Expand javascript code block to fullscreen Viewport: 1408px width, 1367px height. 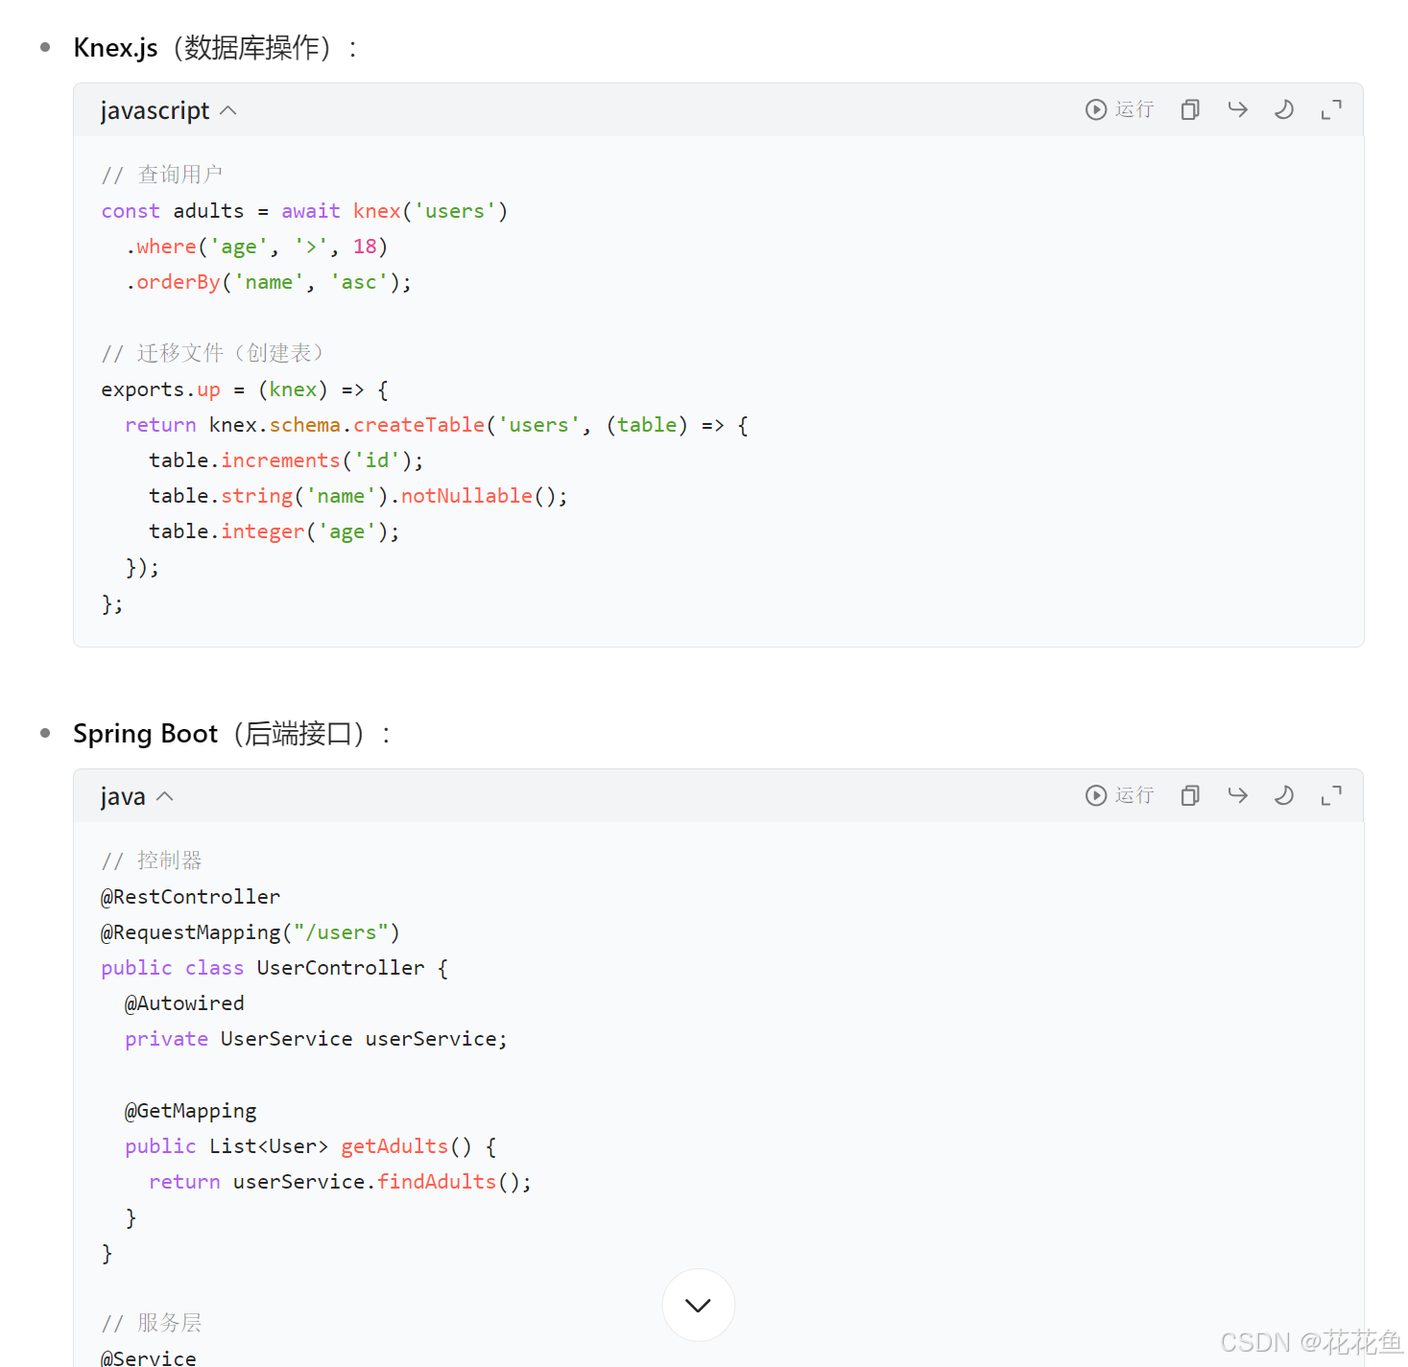tap(1331, 109)
